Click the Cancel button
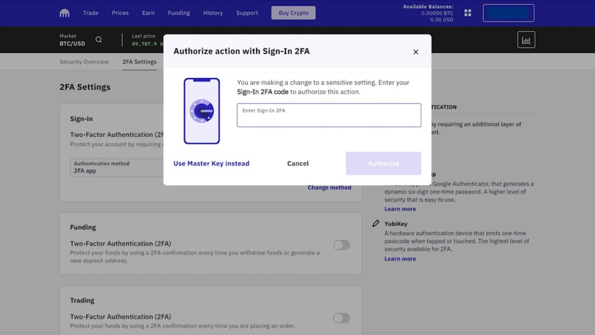The width and height of the screenshot is (595, 335). (298, 163)
